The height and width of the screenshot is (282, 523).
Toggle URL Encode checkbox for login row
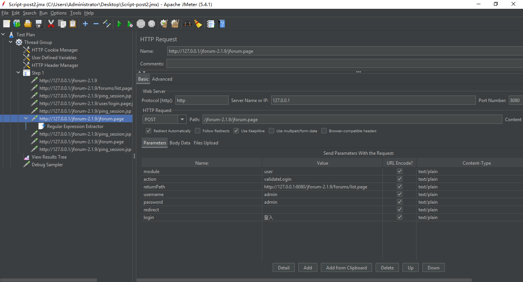(400, 217)
